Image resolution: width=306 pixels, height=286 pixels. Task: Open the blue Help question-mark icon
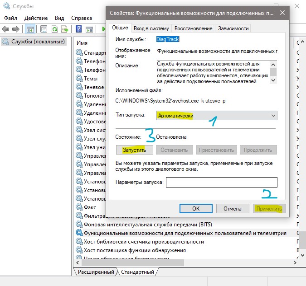point(78,29)
